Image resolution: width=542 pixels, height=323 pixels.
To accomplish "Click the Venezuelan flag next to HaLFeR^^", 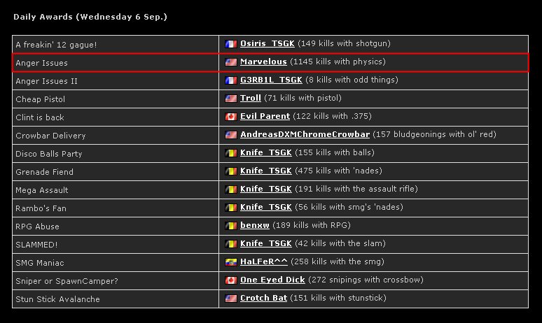I will 230,262.
